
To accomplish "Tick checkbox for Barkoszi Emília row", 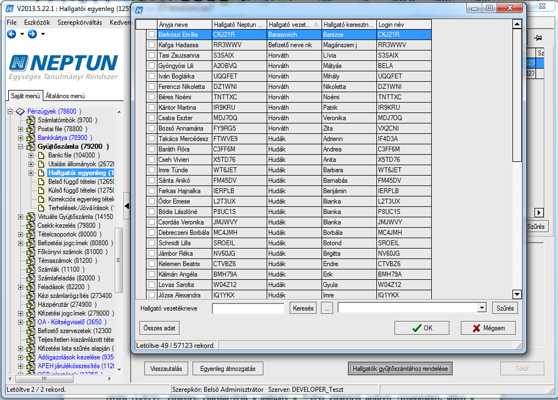I will pyautogui.click(x=152, y=35).
